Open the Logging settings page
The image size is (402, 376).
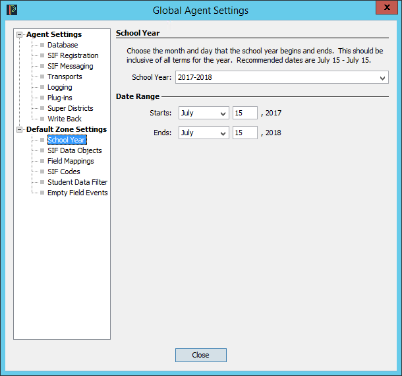click(x=59, y=88)
